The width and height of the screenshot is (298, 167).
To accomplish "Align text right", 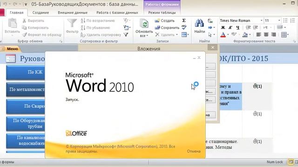I will pos(273,35).
